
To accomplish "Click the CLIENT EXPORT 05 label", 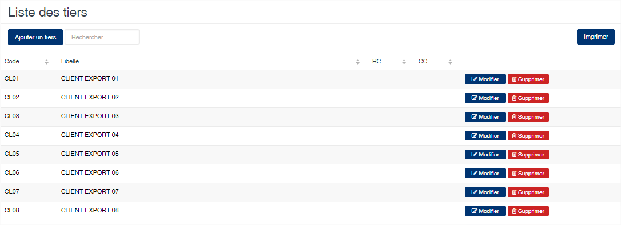I will tap(90, 154).
